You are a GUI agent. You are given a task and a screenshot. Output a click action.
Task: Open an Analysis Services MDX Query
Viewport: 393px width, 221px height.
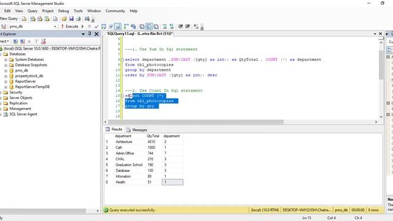pyautogui.click(x=33, y=19)
